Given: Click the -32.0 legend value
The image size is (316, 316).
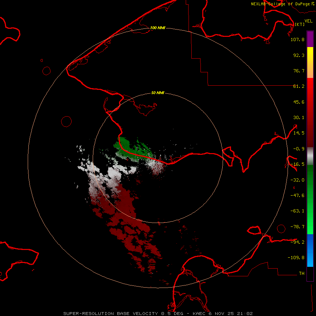Looking at the screenshot, I should pyautogui.click(x=297, y=180).
